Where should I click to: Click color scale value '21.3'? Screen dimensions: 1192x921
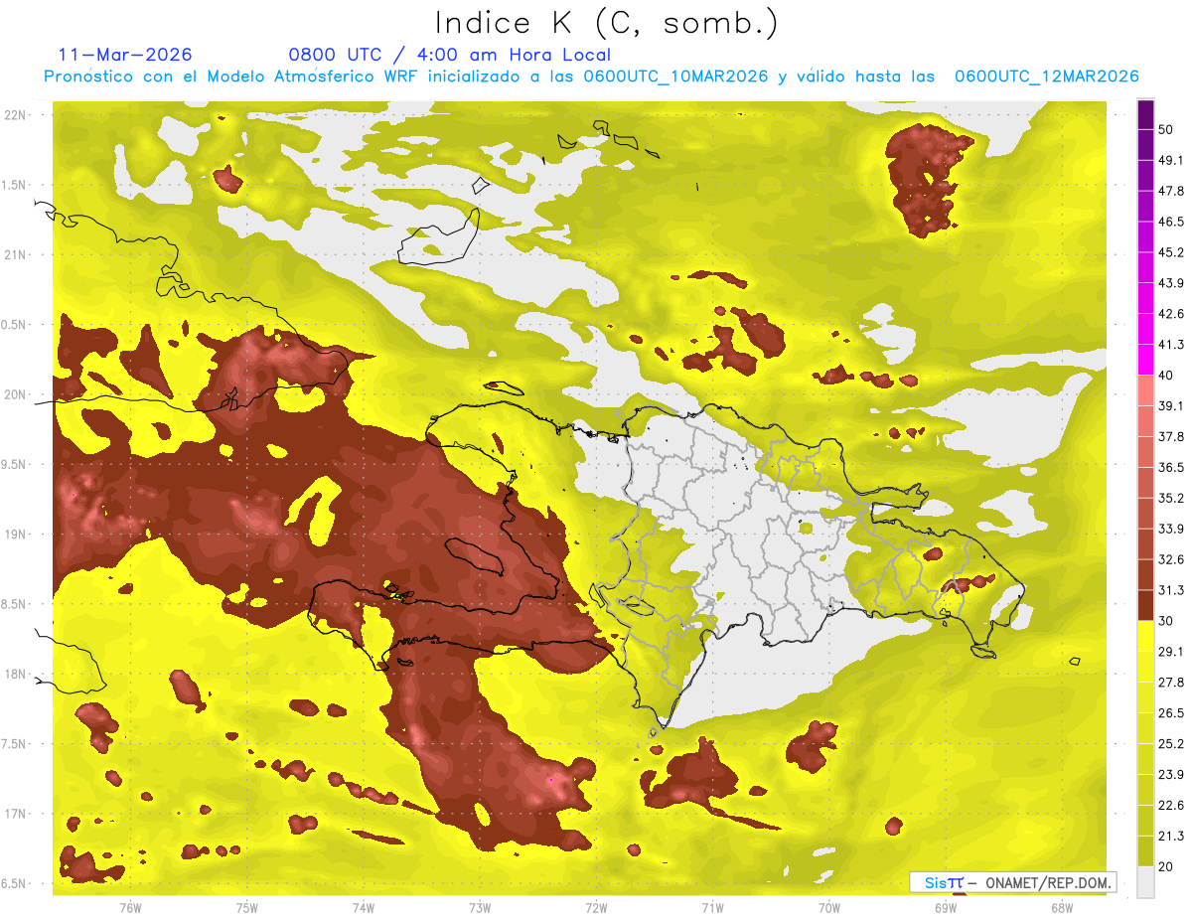[x=1170, y=837]
